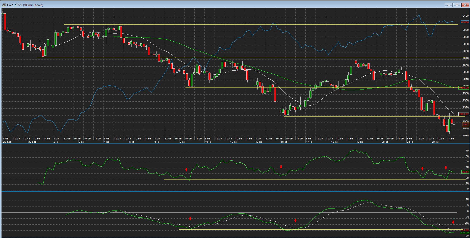Viewport: 470px width, 238px height.
Task: Click FW20Z1520 (60-minutowo) window title
Action: pos(25,5)
